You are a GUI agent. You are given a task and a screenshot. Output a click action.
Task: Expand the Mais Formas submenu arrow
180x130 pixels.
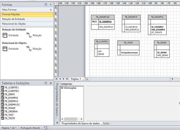(51, 10)
